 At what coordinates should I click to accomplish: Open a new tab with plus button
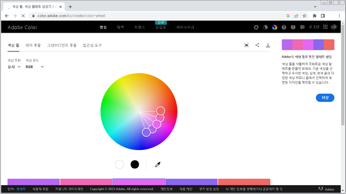point(70,7)
